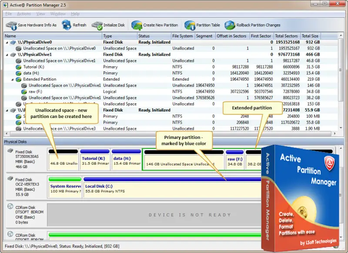Click the data (H:) volume icon
348x253 pixels.
[19, 73]
